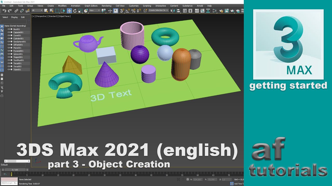Click the Select and Place tool
Viewport: 332px width, 186px height.
click(x=86, y=11)
